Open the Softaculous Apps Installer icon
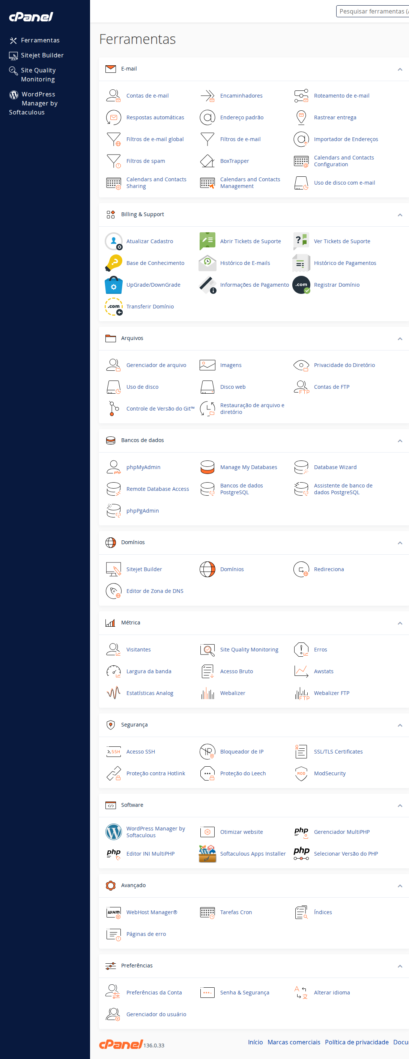Screen dimensions: 409x1059 click(207, 854)
